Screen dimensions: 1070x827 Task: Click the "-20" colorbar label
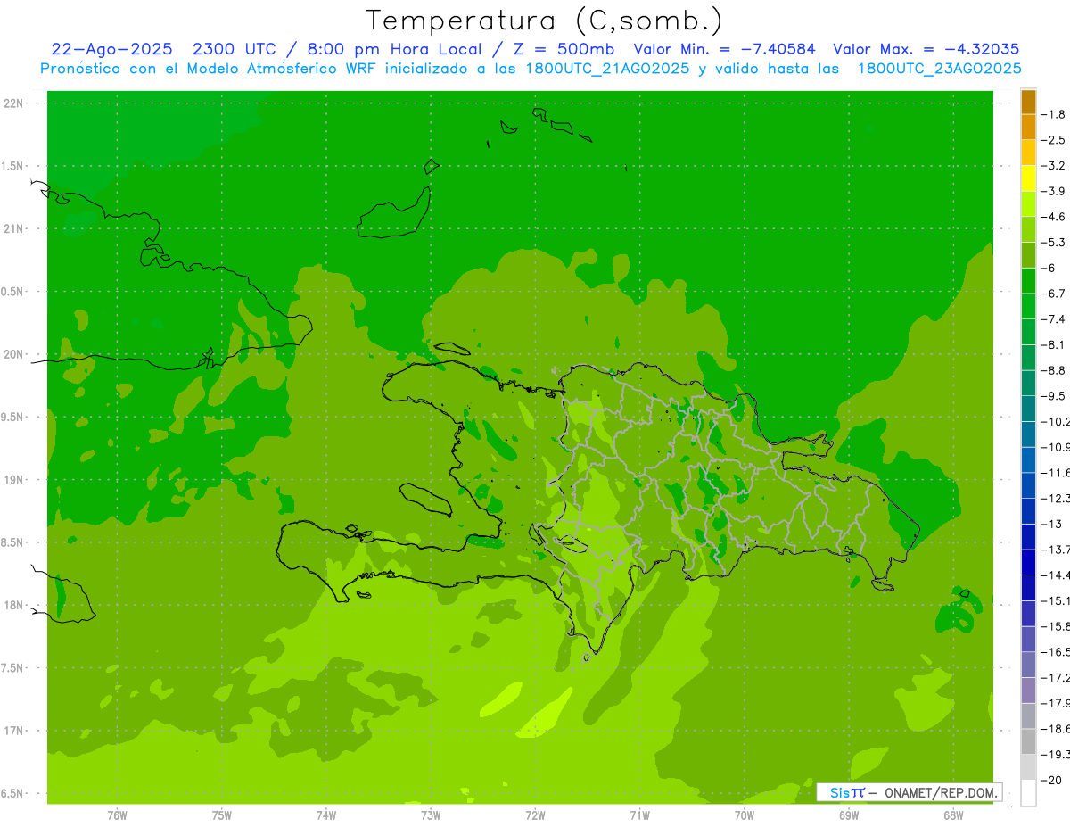click(1053, 780)
